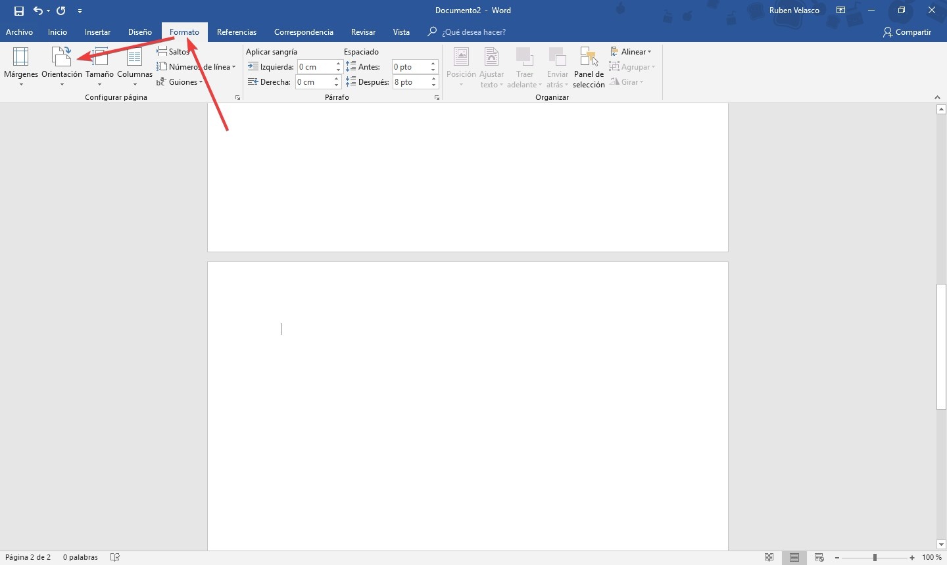The image size is (947, 565).
Task: Open ribbon display options
Action: 840,11
